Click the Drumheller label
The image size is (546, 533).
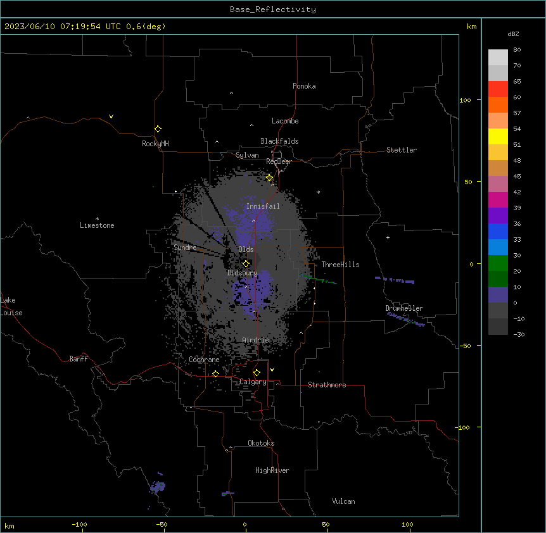(x=404, y=308)
